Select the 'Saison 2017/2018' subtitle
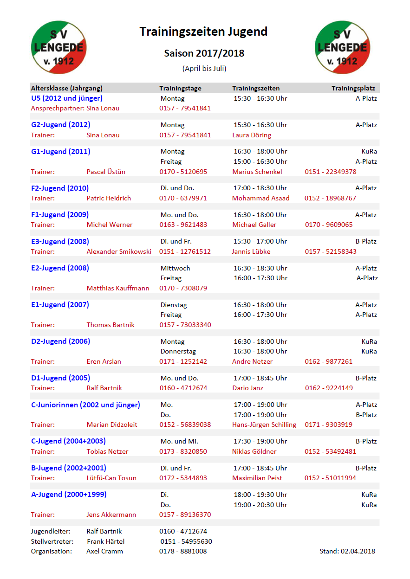The width and height of the screenshot is (410, 579). pyautogui.click(x=204, y=53)
